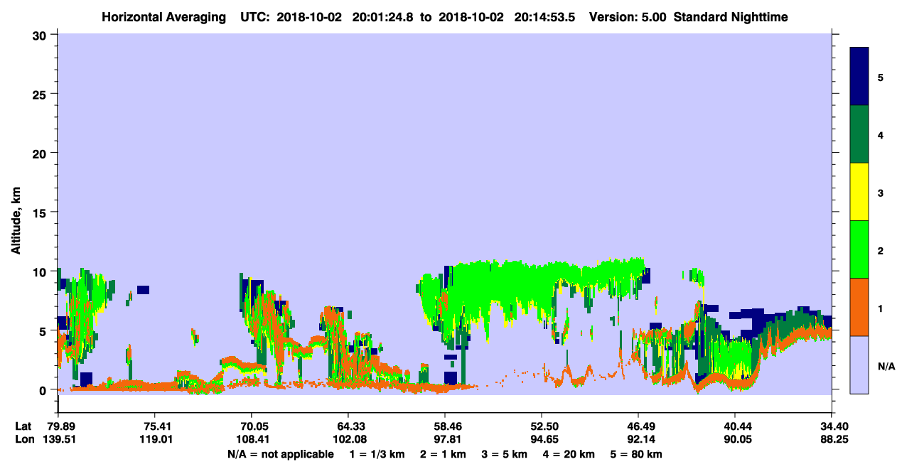
Task: Click the 'Lat' row label
Action: click(x=23, y=426)
